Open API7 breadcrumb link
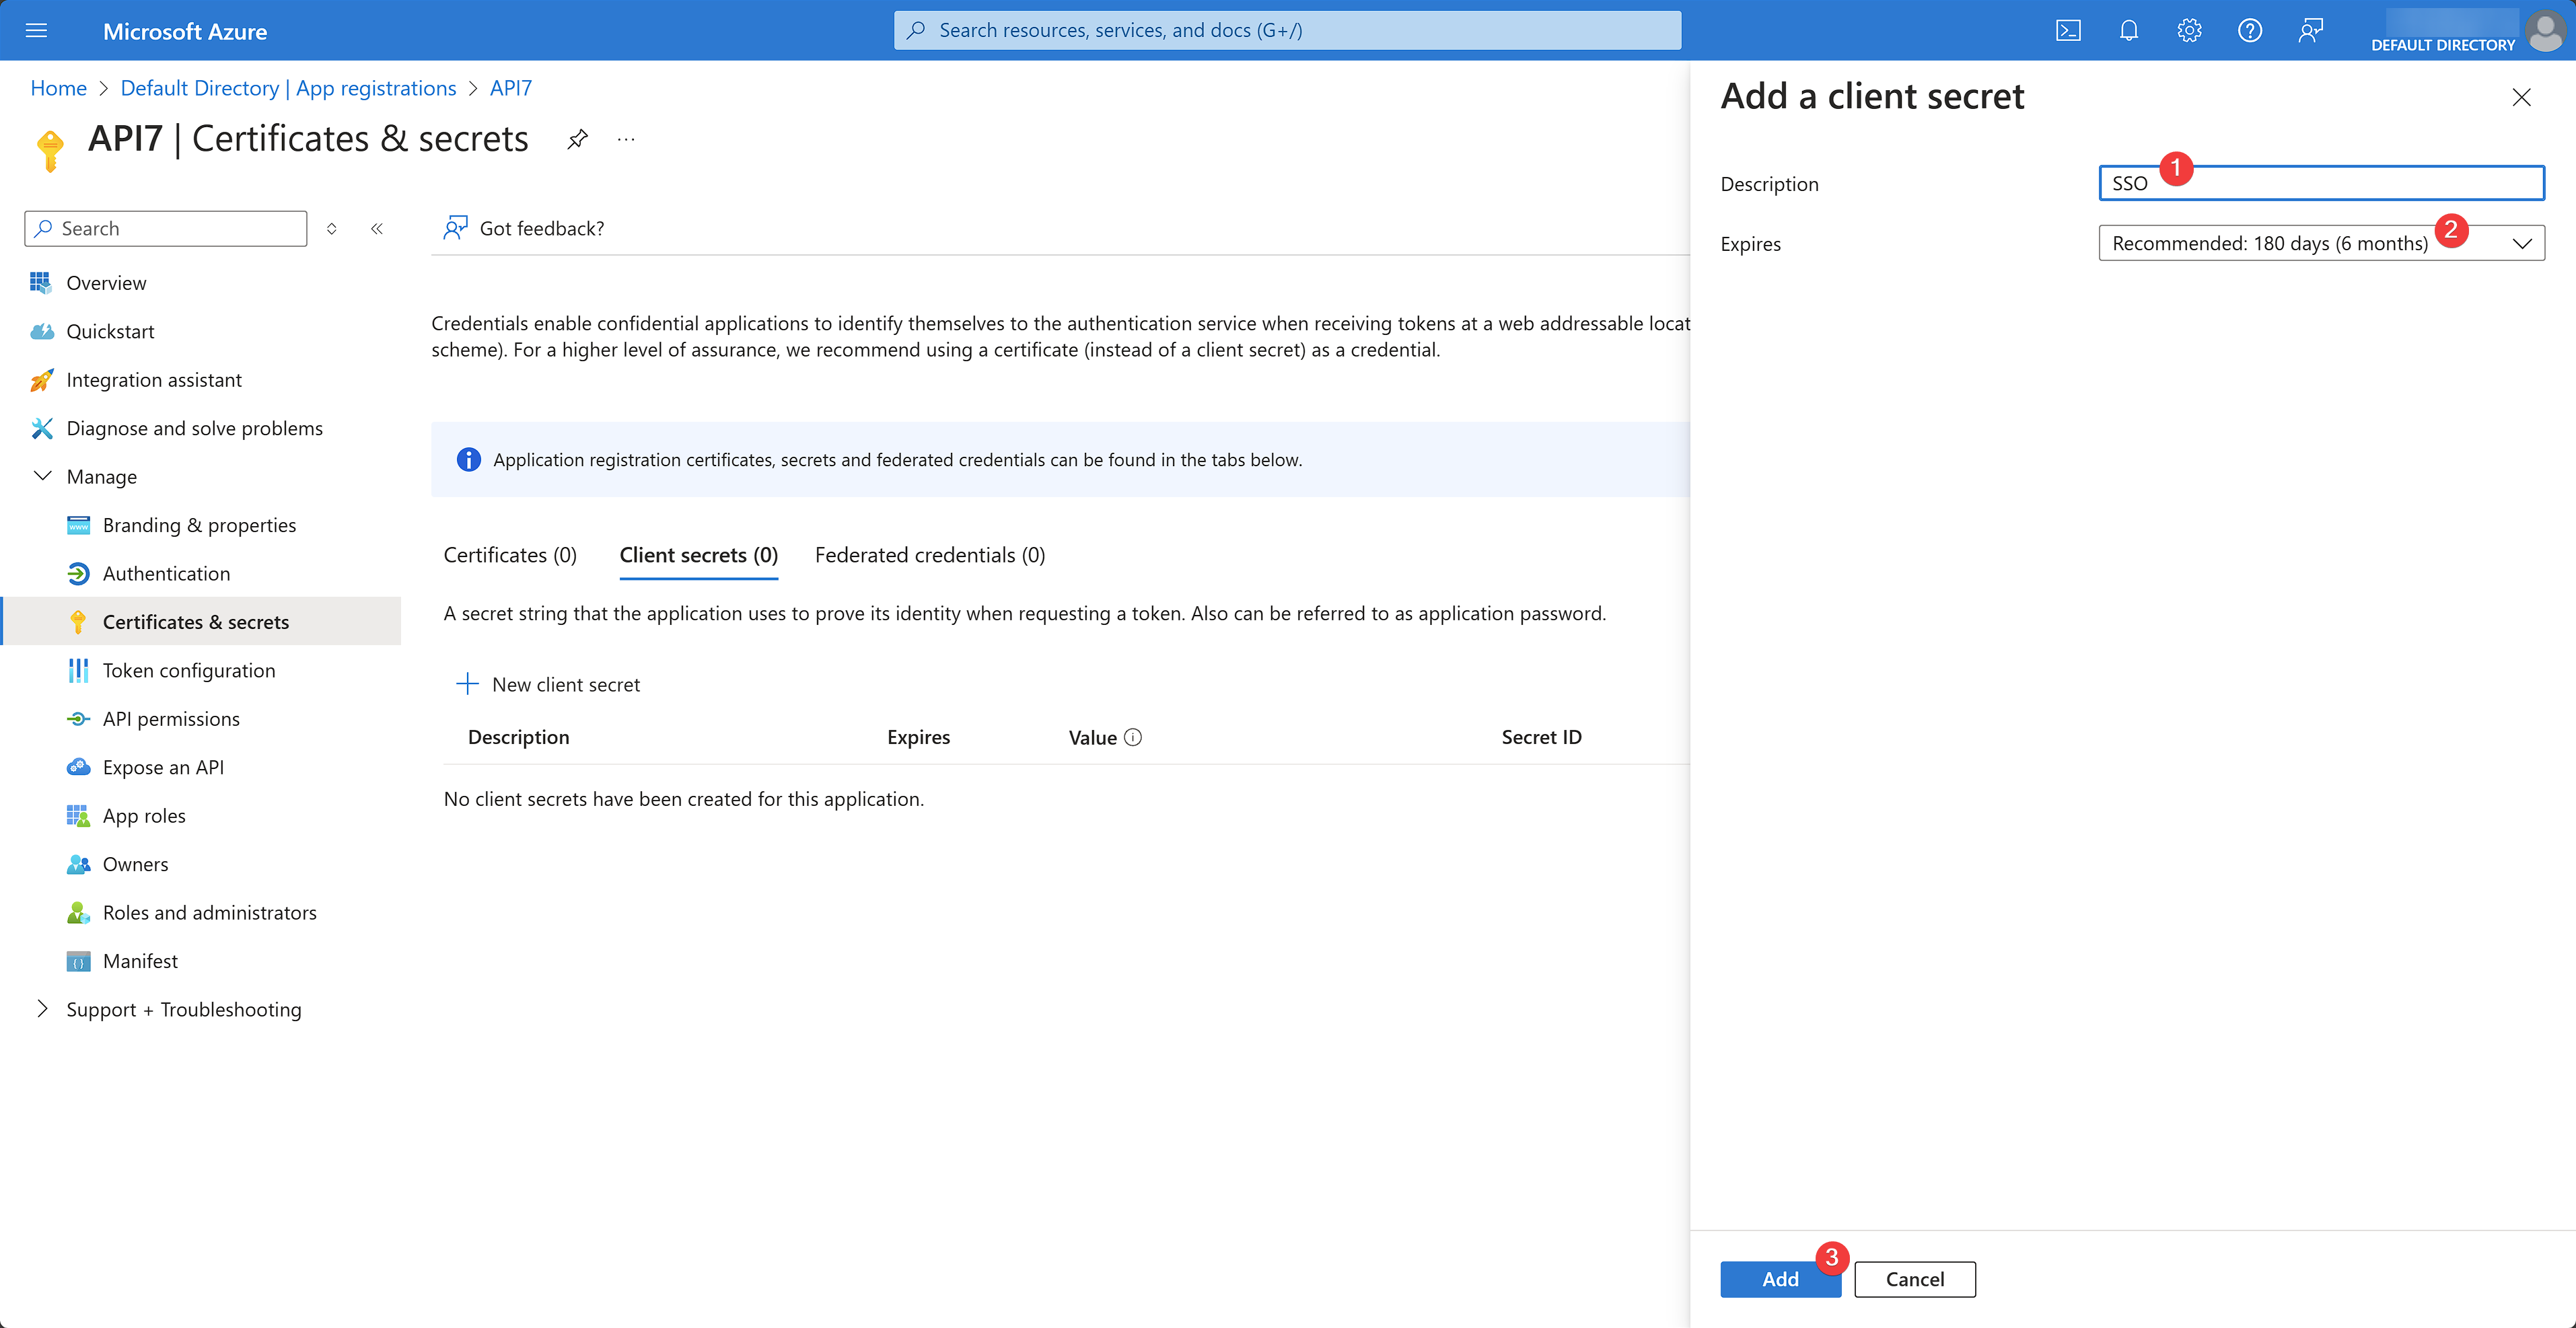This screenshot has width=2576, height=1328. [510, 88]
